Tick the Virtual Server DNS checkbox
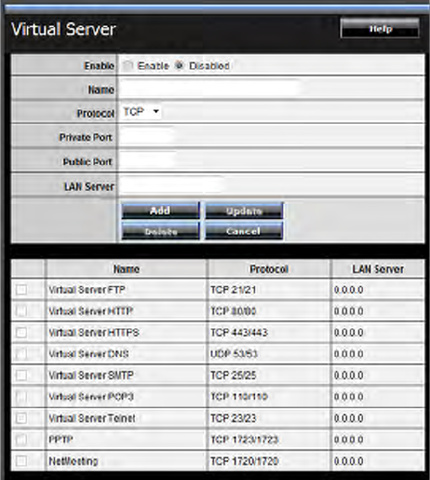This screenshot has width=430, height=480. click(x=21, y=354)
